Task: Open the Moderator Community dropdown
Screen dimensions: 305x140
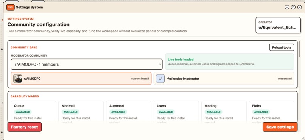Action: (x=87, y=64)
